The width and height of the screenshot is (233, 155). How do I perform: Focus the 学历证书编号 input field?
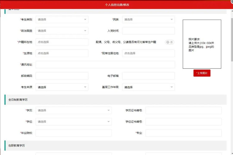point(183,110)
